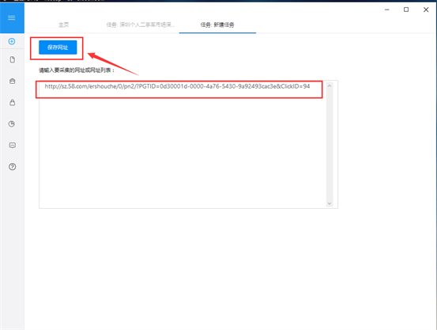The height and width of the screenshot is (330, 437).
Task: Click the sz.58.com URL line in text box
Action: [x=177, y=86]
